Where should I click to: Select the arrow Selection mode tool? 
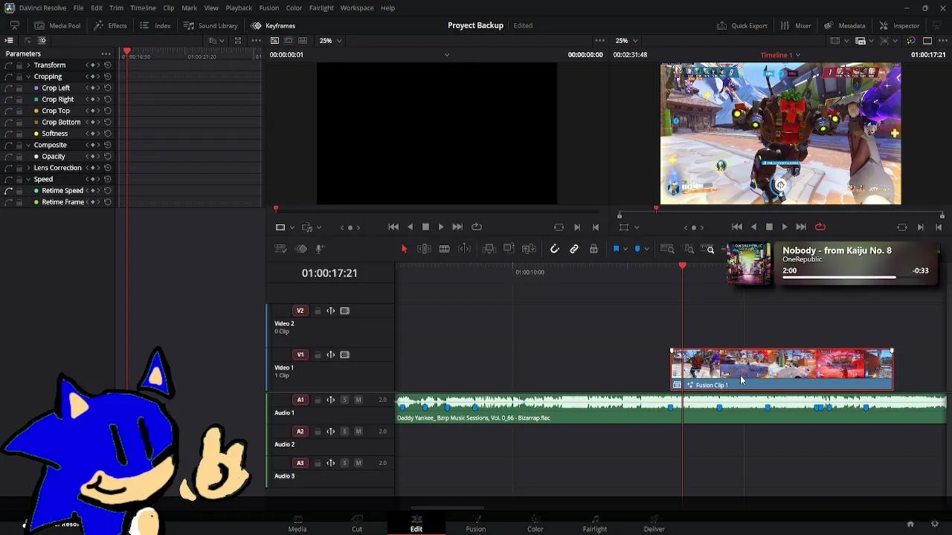point(404,249)
